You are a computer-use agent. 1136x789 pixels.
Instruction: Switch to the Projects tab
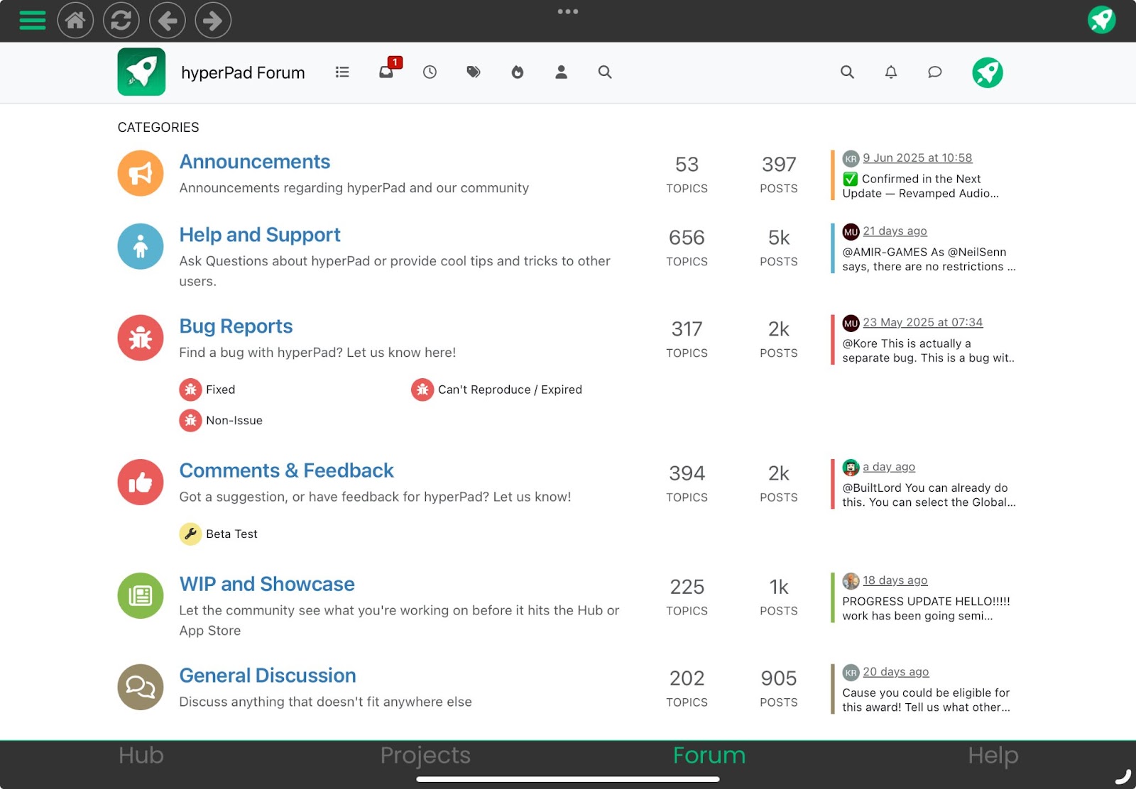tap(425, 755)
